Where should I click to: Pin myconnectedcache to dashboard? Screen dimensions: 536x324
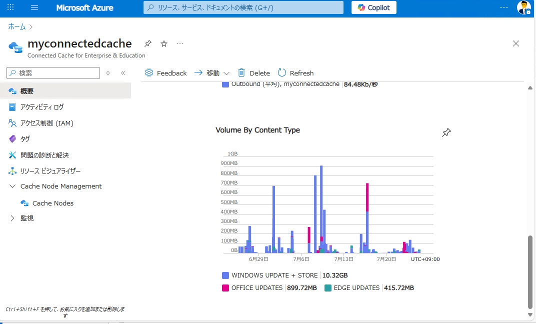click(x=147, y=43)
